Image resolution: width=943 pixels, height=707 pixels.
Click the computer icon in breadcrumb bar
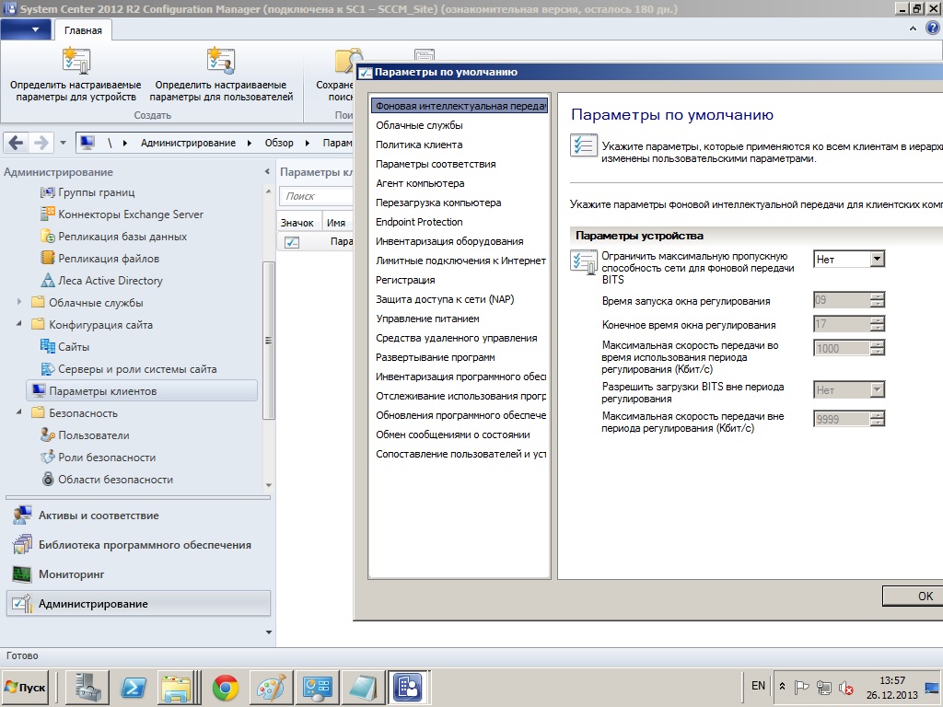tap(87, 143)
